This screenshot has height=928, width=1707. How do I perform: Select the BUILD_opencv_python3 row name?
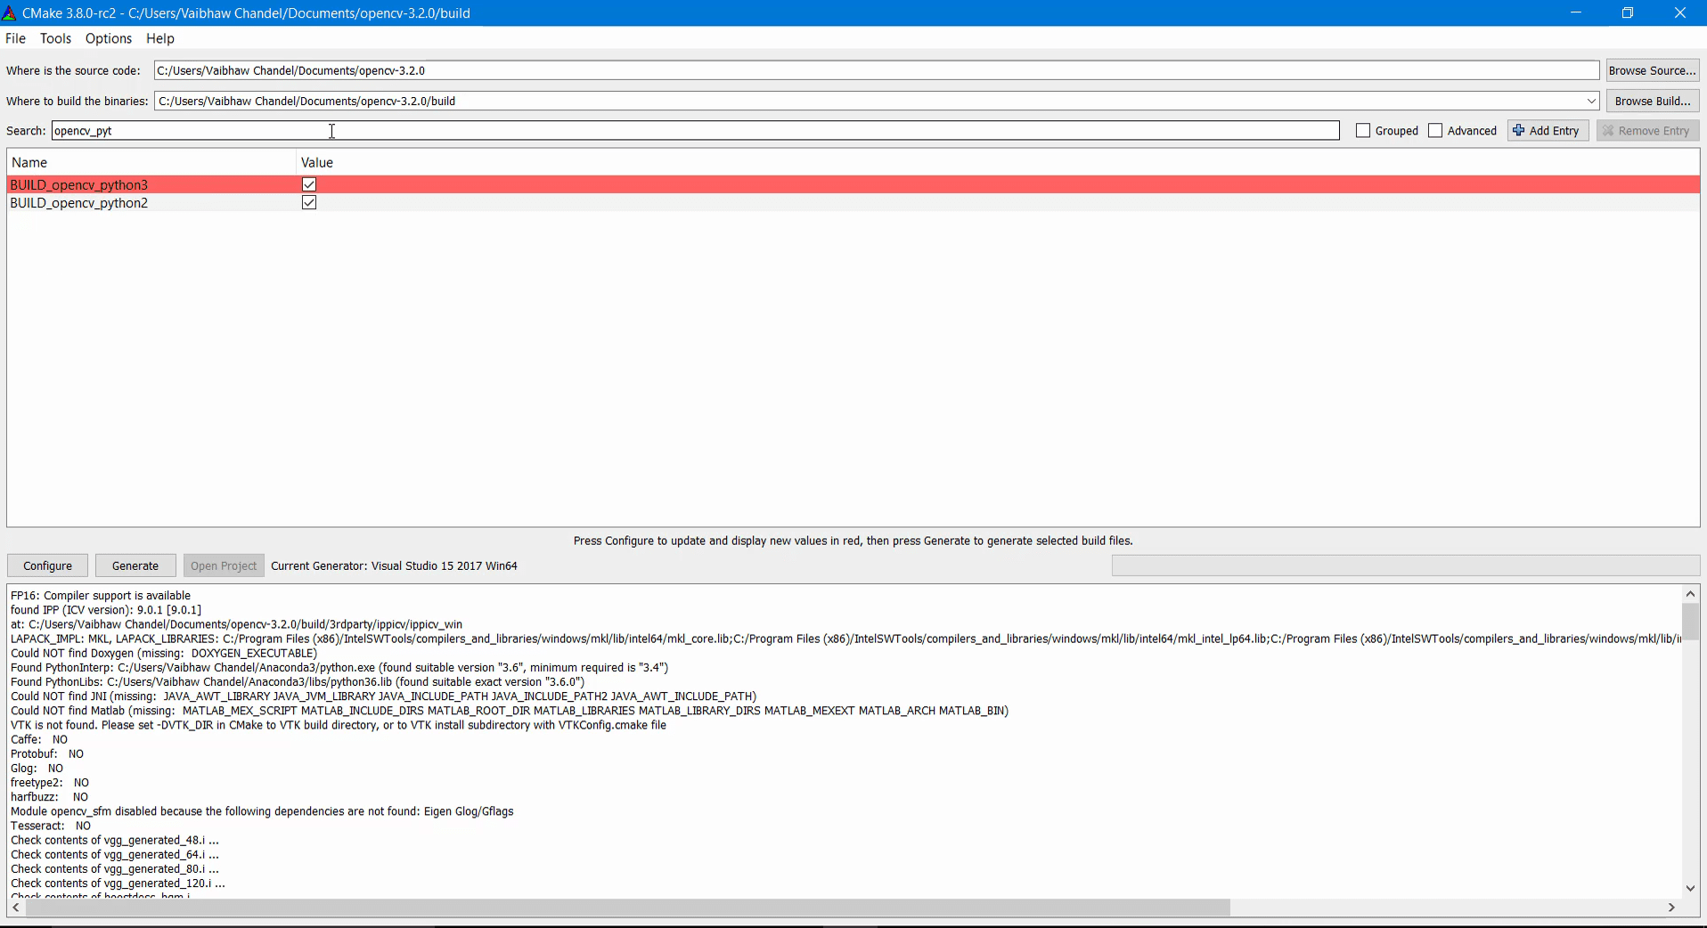[x=79, y=184]
